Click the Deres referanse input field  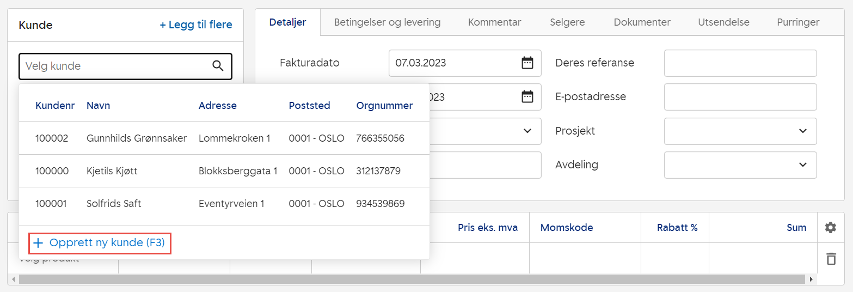pos(740,63)
